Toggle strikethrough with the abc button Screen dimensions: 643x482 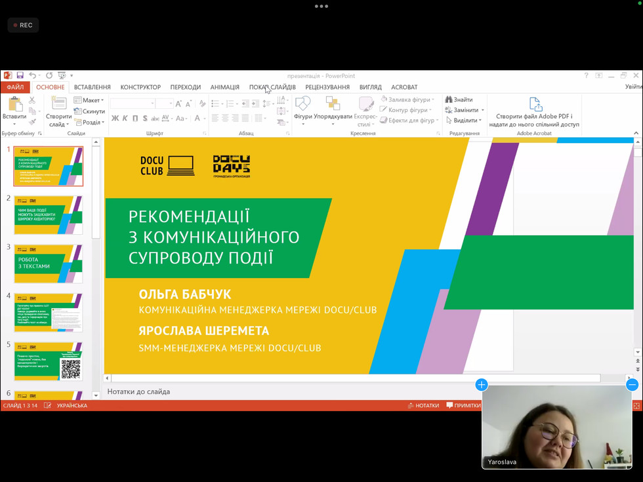pos(155,119)
